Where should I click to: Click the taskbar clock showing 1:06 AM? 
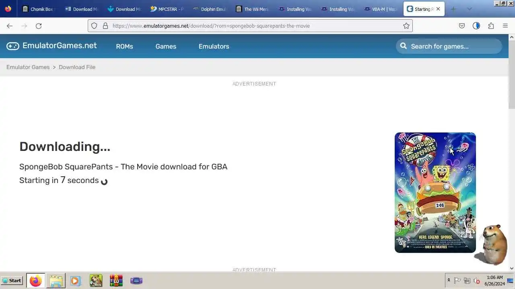pyautogui.click(x=494, y=281)
